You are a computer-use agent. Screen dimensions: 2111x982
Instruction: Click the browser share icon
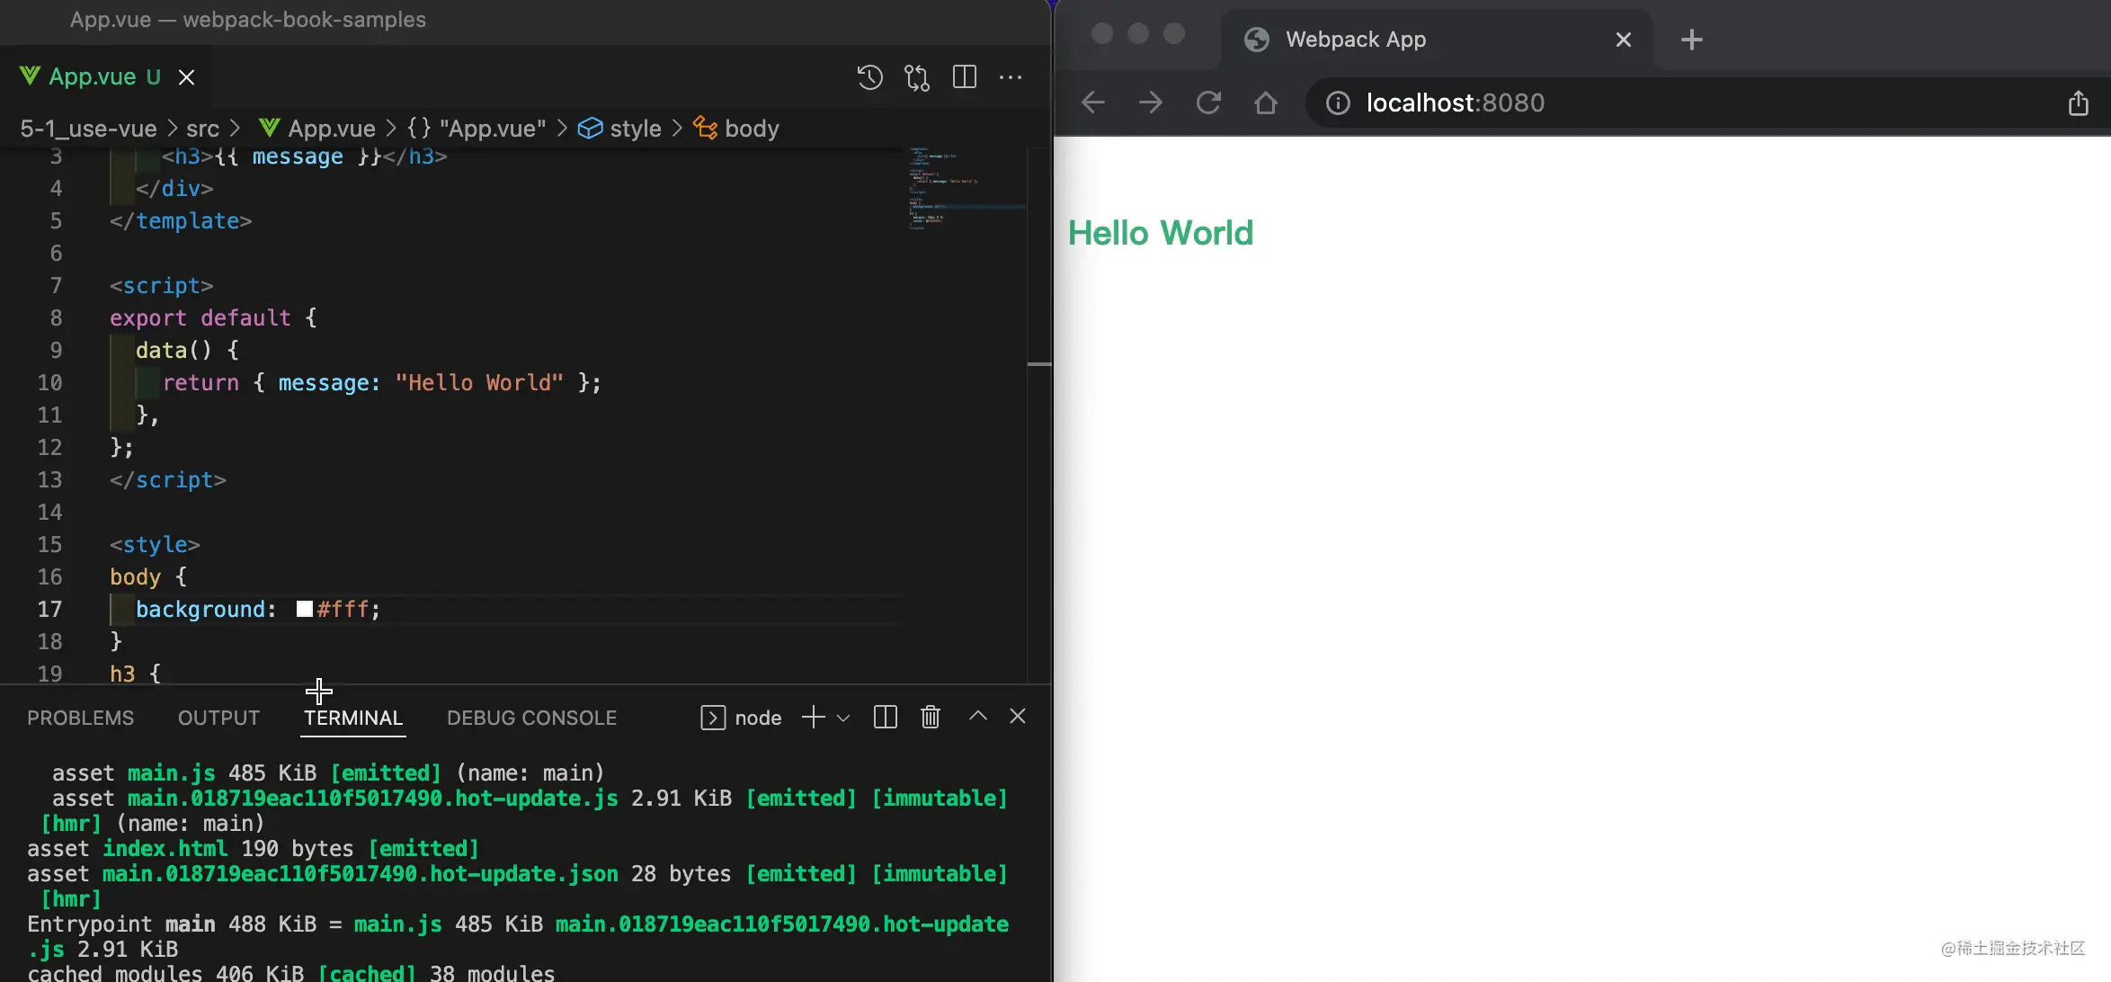2078,103
